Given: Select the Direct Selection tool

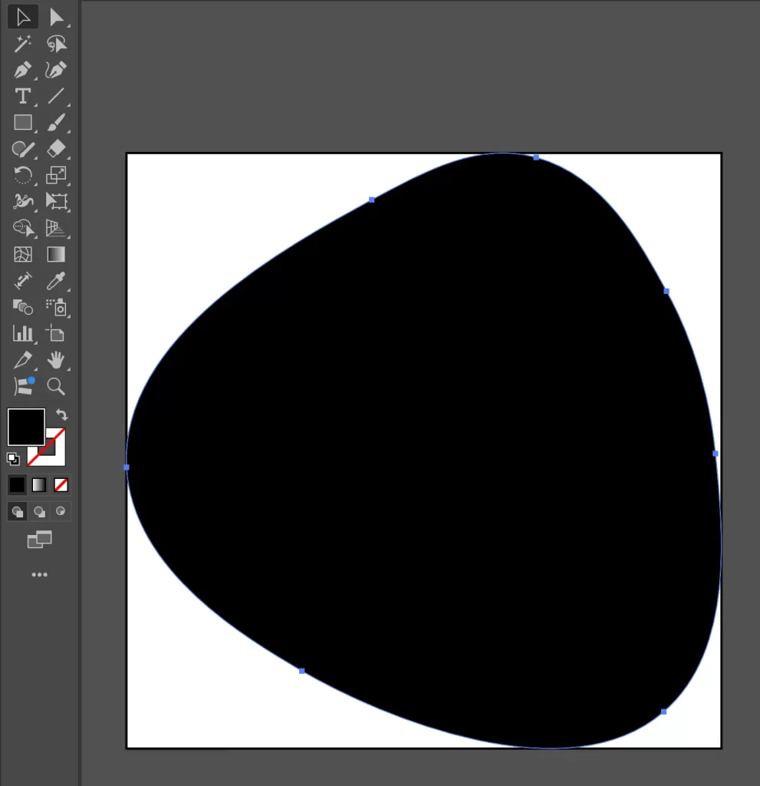Looking at the screenshot, I should [x=56, y=18].
